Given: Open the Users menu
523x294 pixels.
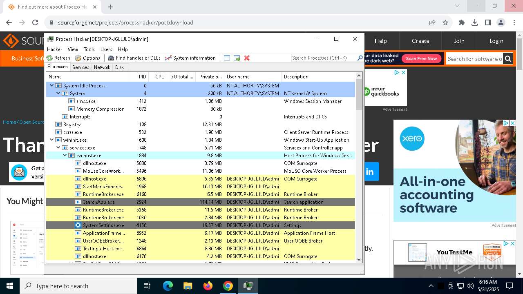Looking at the screenshot, I should pos(106,49).
